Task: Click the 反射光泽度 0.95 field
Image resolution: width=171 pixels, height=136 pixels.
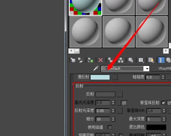Action: pos(103,111)
